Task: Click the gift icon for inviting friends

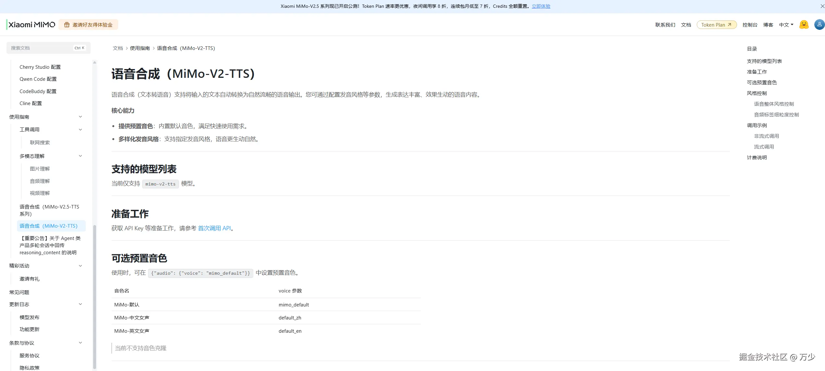Action: tap(67, 25)
